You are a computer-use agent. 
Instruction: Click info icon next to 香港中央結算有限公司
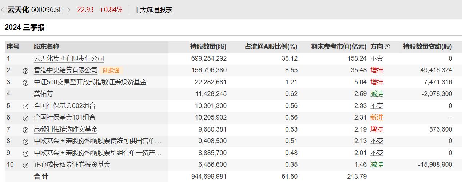(25, 70)
